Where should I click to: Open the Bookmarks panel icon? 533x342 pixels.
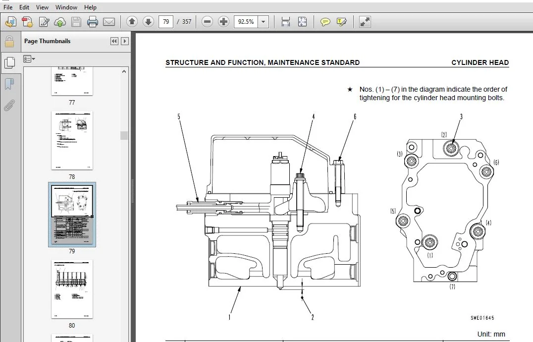pos(9,84)
